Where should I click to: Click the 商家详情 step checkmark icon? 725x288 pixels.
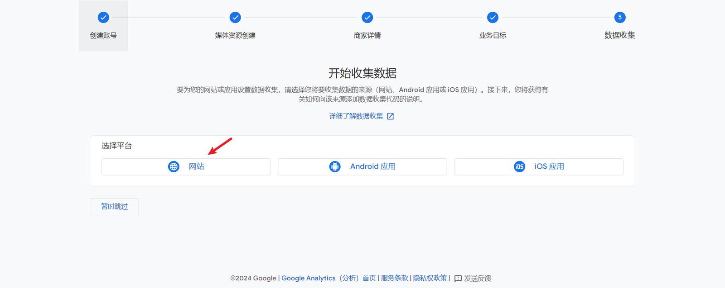pyautogui.click(x=367, y=18)
